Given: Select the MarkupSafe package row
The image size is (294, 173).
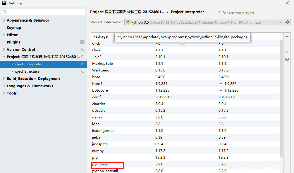Looking at the screenshot, I should [x=186, y=64].
